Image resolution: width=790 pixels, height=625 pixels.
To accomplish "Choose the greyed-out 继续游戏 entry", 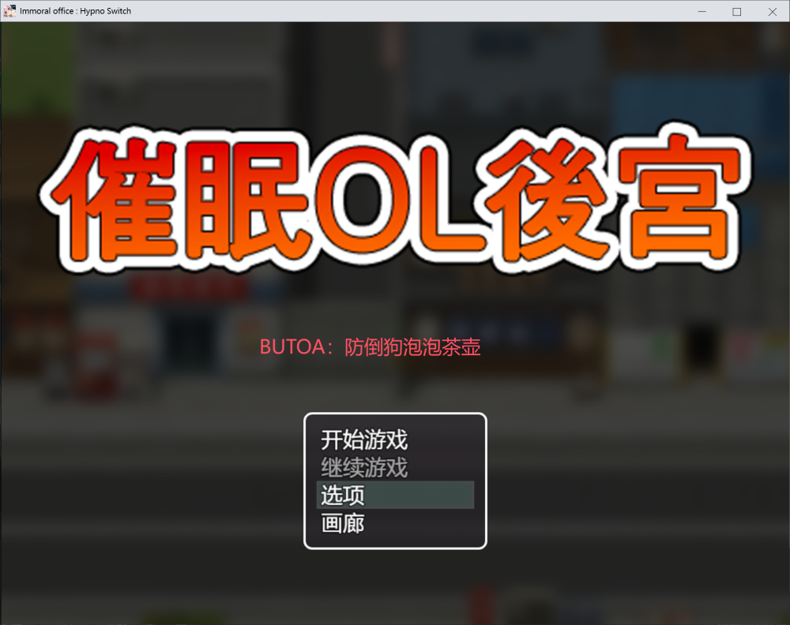I will [x=364, y=467].
